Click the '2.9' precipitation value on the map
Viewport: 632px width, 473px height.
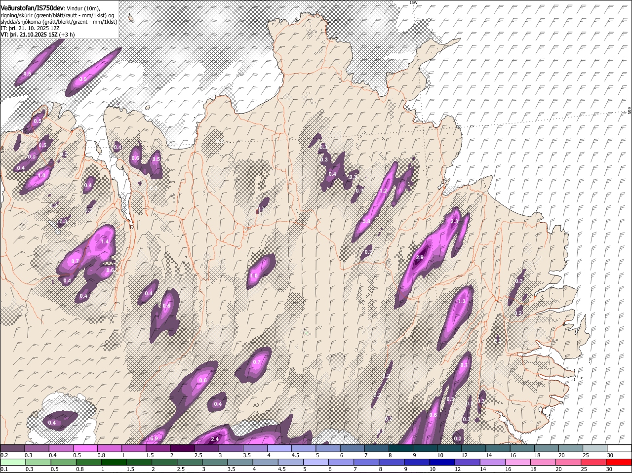420,257
